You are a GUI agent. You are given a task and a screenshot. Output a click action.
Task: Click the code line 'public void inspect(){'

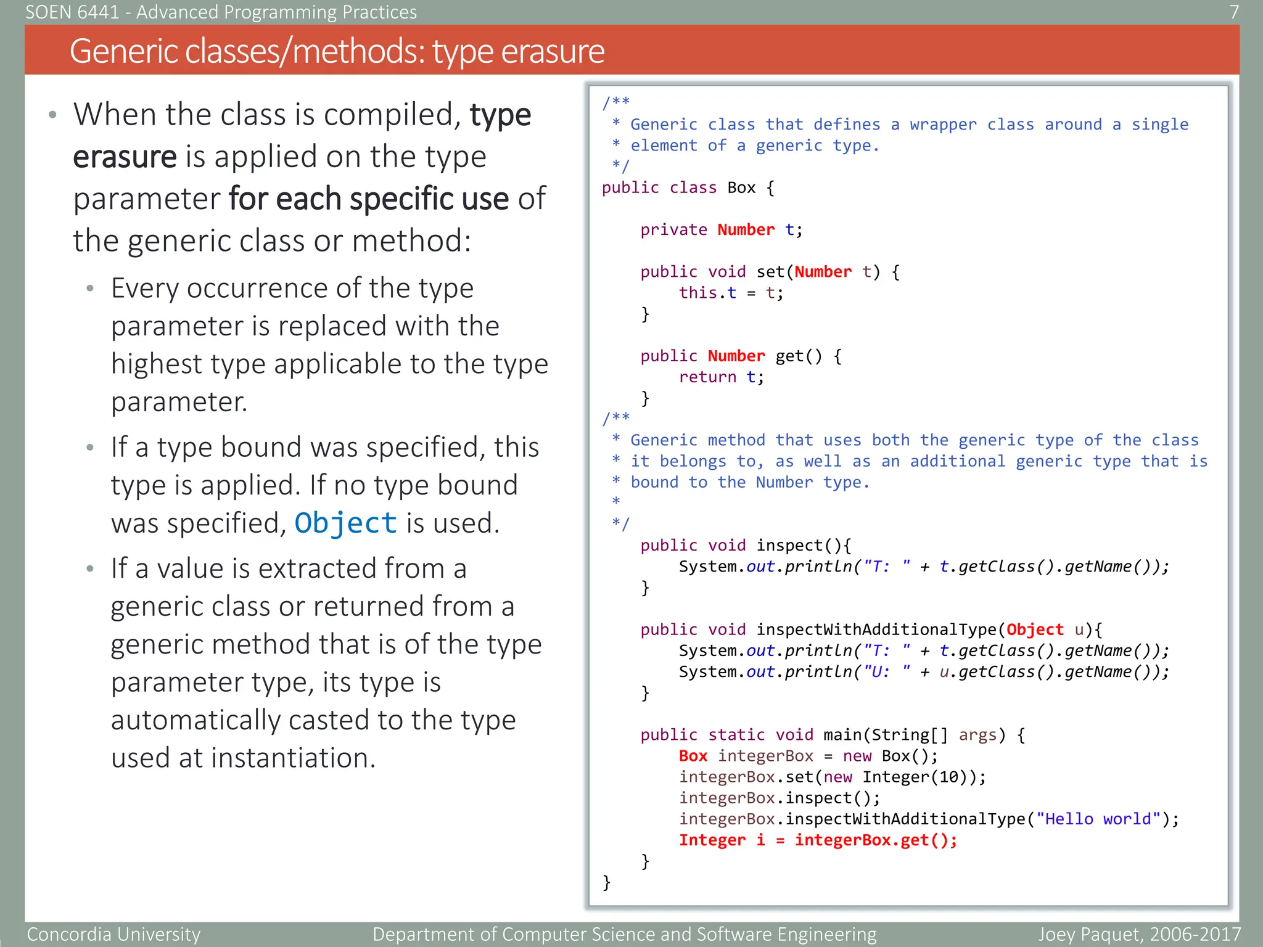point(746,546)
